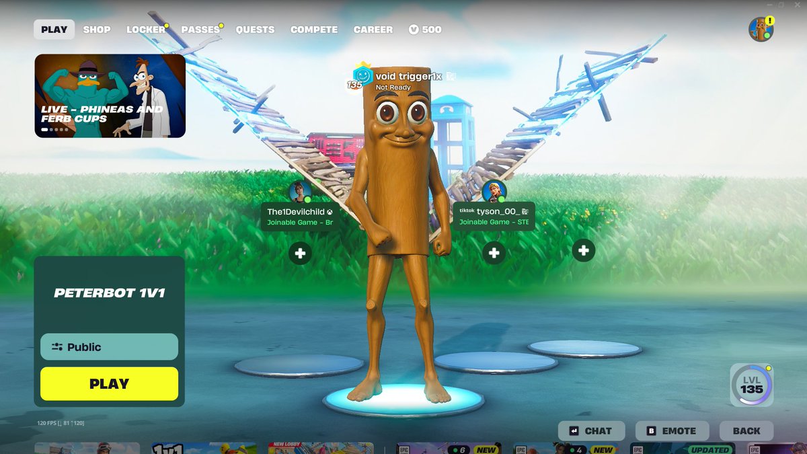This screenshot has width=807, height=454.
Task: Open tyson_00_ avatar portrait
Action: (494, 191)
